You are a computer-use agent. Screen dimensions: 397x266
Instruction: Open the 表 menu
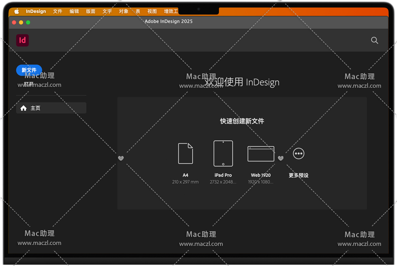coord(138,11)
